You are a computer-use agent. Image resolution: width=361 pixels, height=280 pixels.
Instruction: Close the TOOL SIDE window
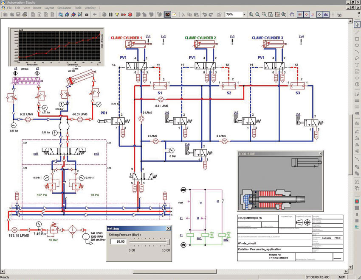pos(321,153)
